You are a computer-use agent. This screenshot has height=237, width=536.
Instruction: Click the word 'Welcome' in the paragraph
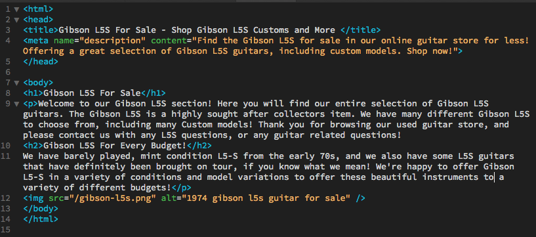click(59, 104)
